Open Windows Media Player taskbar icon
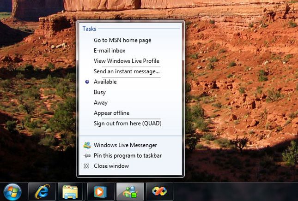 (x=101, y=191)
